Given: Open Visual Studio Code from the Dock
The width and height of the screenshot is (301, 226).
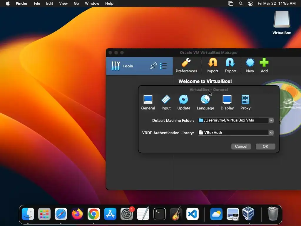Looking at the screenshot, I should (x=193, y=214).
